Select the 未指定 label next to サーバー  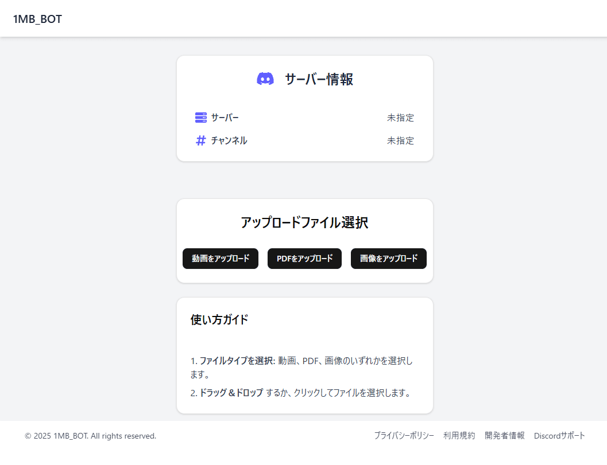401,117
